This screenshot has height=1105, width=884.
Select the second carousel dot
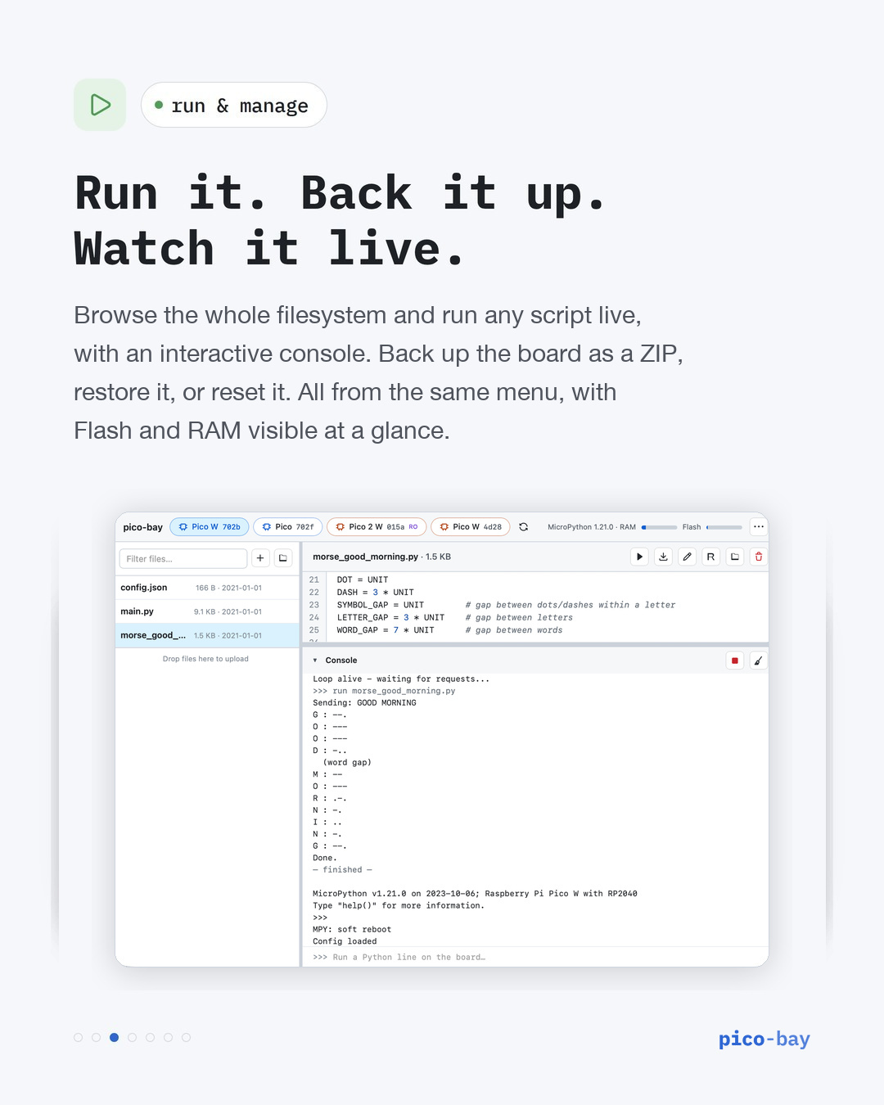point(97,1037)
